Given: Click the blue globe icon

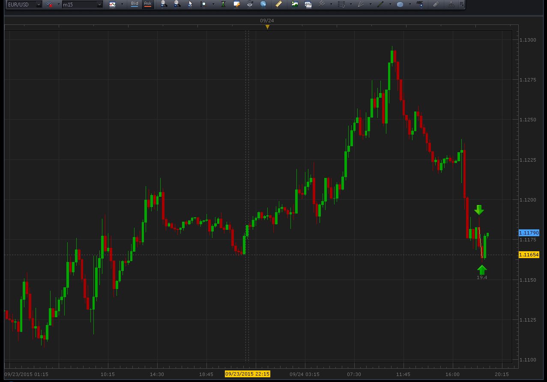Looking at the screenshot, I should coord(263,4).
